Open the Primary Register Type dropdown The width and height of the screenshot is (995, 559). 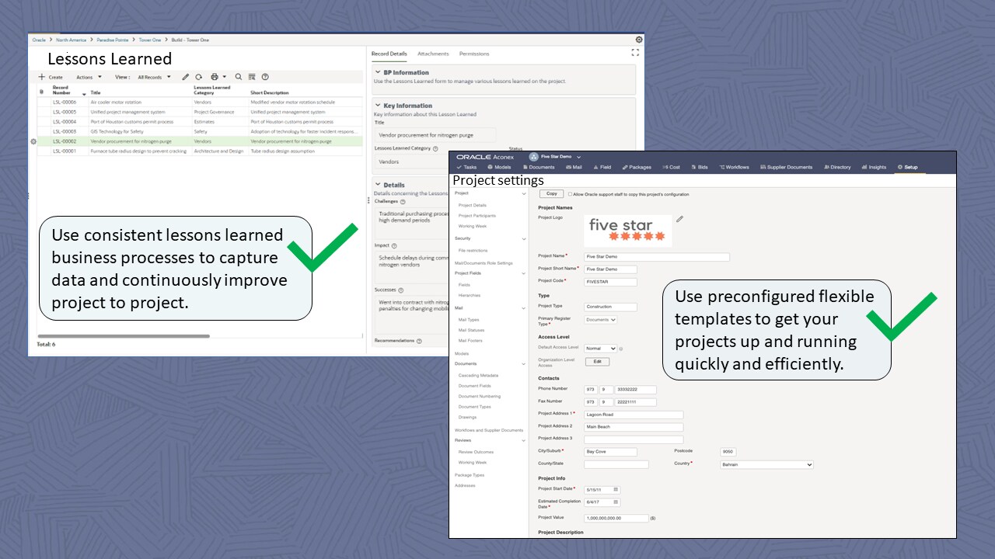tap(601, 319)
